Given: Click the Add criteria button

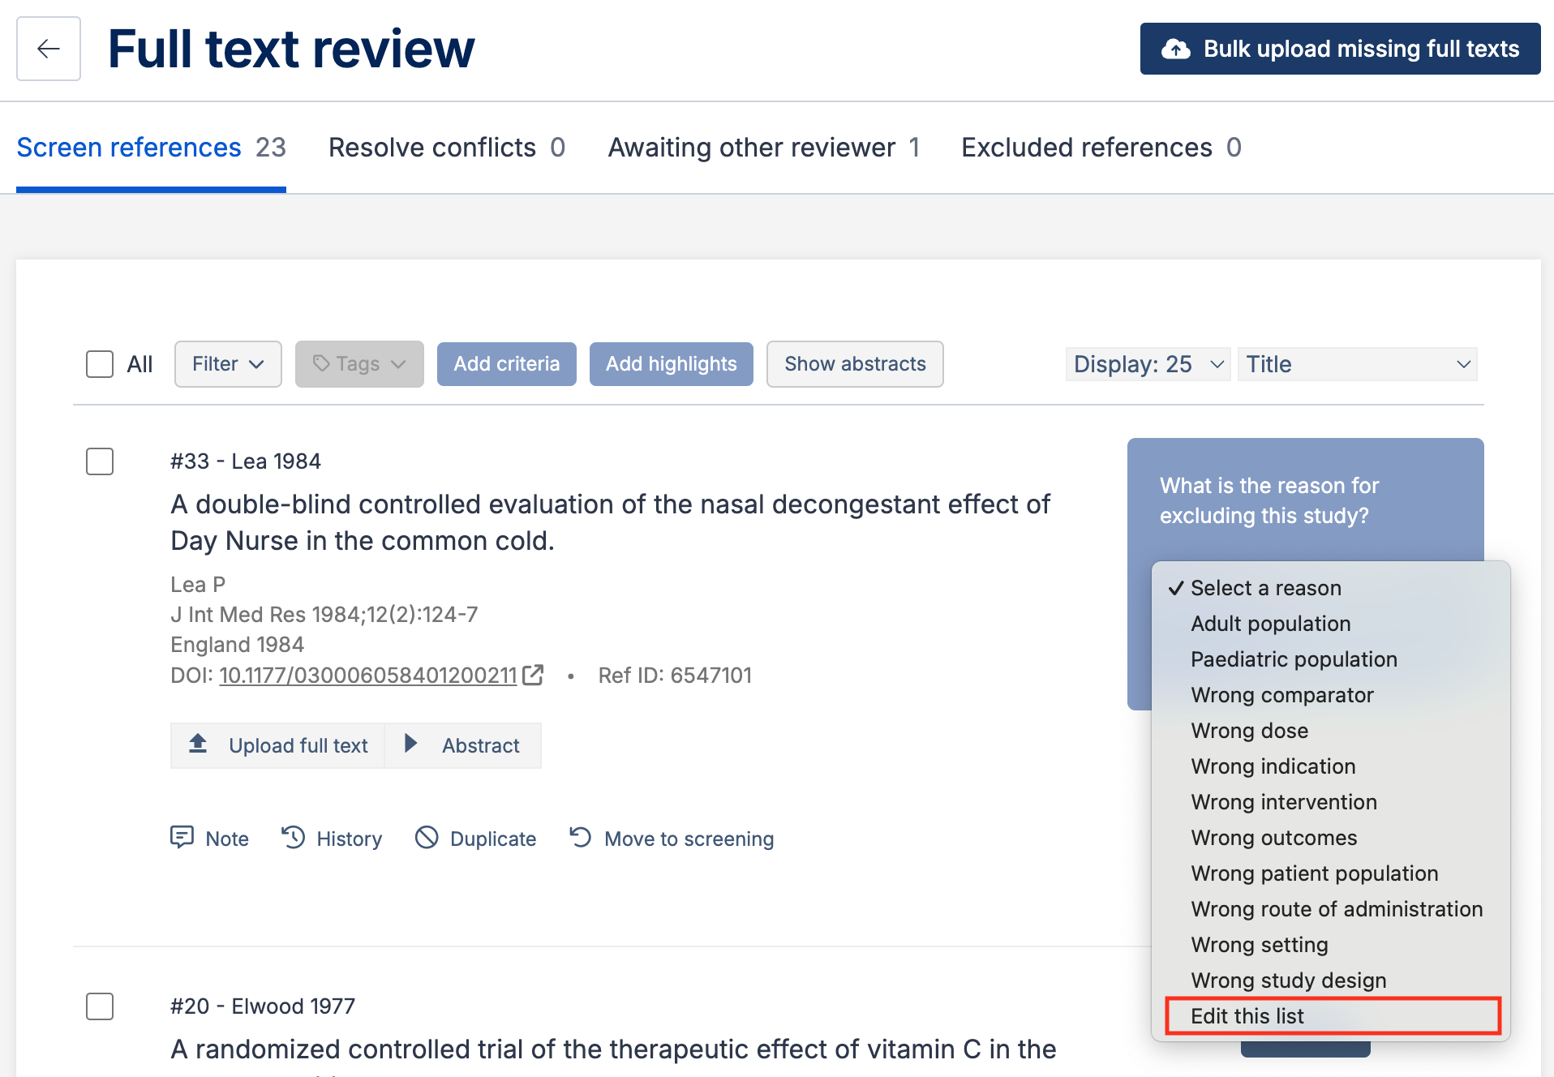Looking at the screenshot, I should pos(507,364).
